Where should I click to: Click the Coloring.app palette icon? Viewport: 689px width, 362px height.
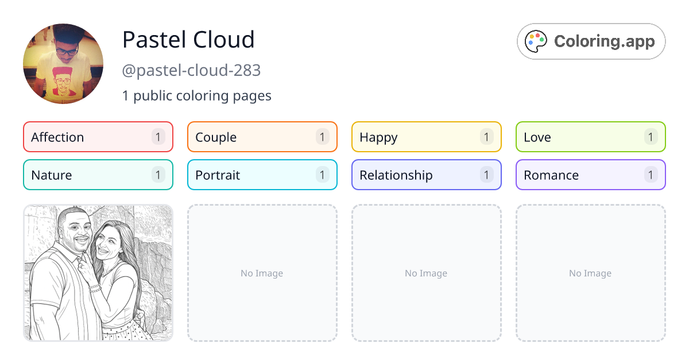click(x=536, y=41)
